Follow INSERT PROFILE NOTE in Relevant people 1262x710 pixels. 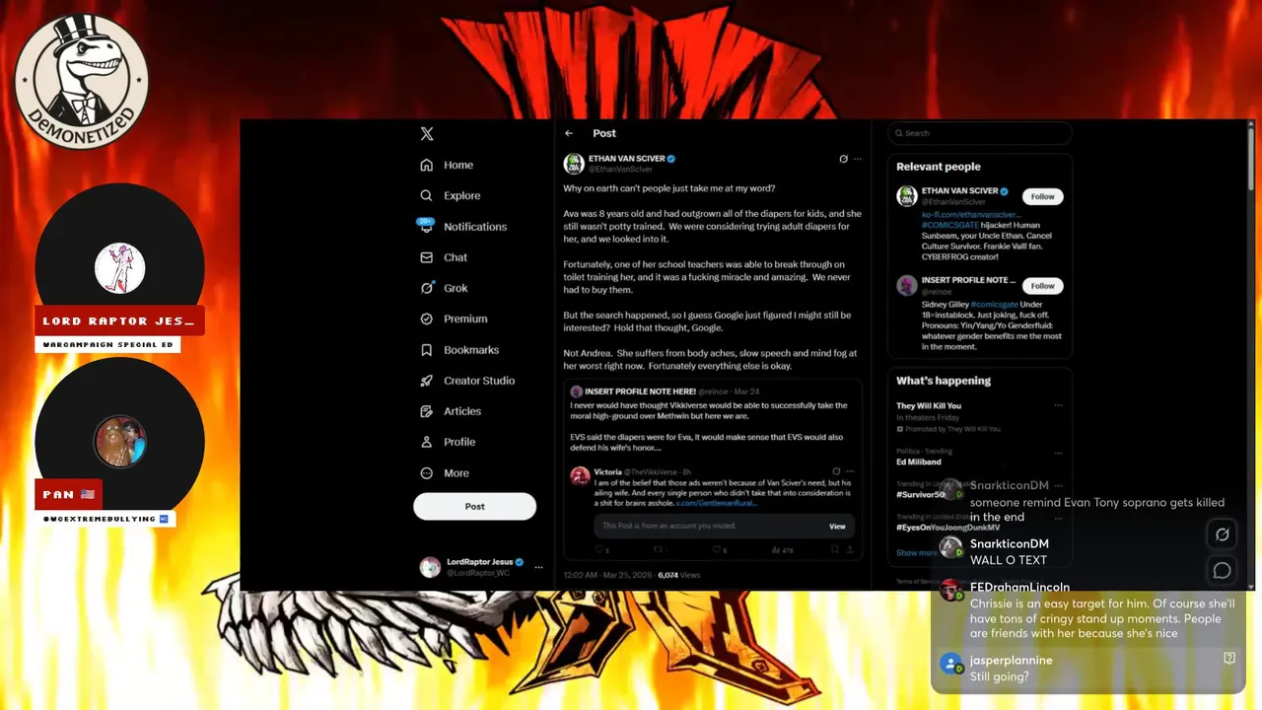click(x=1042, y=286)
